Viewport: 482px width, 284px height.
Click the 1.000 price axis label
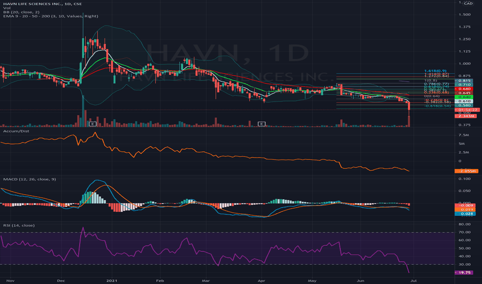pos(464,64)
